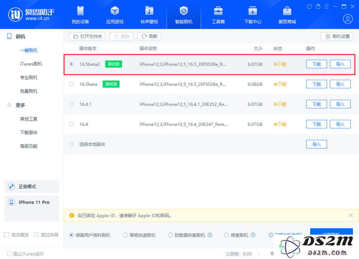The height and width of the screenshot is (259, 359).
Task: Click the 测试版 tag on 16.5beta2
Action: coord(113,64)
